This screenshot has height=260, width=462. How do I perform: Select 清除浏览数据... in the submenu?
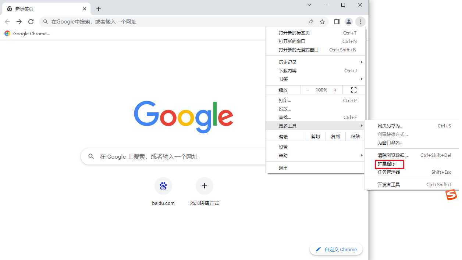[x=412, y=155]
